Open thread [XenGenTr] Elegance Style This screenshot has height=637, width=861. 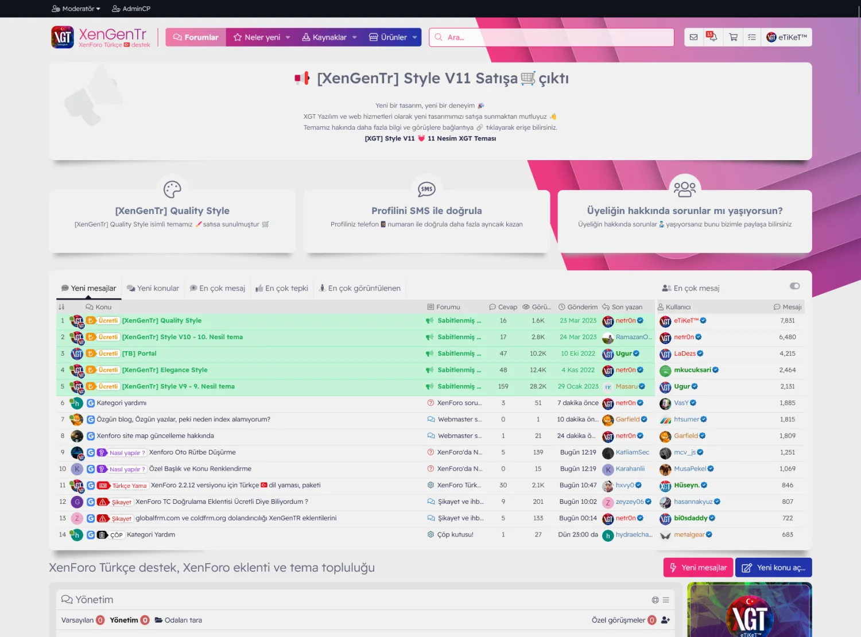(x=165, y=370)
